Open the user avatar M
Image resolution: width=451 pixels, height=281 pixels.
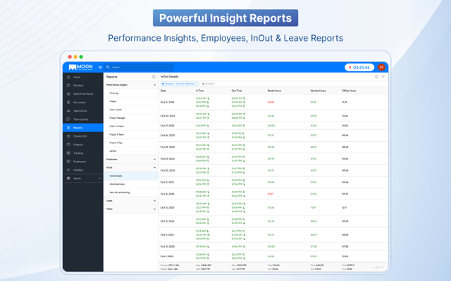[x=381, y=67]
